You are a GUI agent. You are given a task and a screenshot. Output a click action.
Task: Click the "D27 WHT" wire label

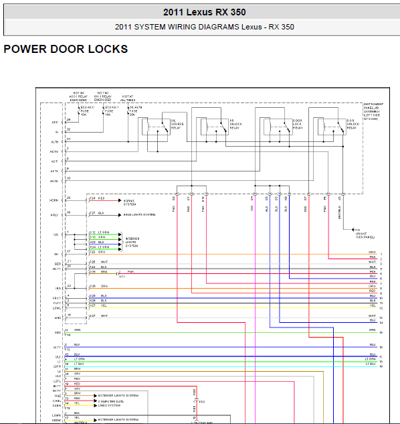pos(98,316)
